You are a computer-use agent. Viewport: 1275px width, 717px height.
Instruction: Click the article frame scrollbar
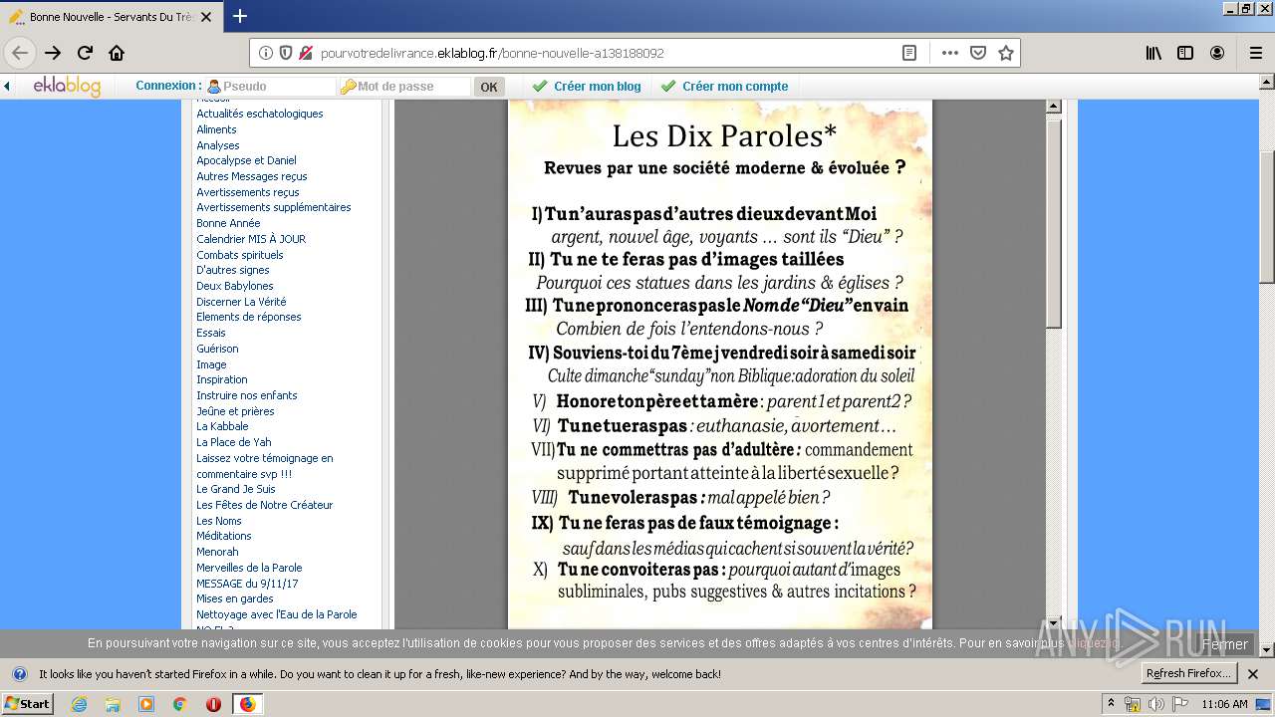[x=1054, y=222]
